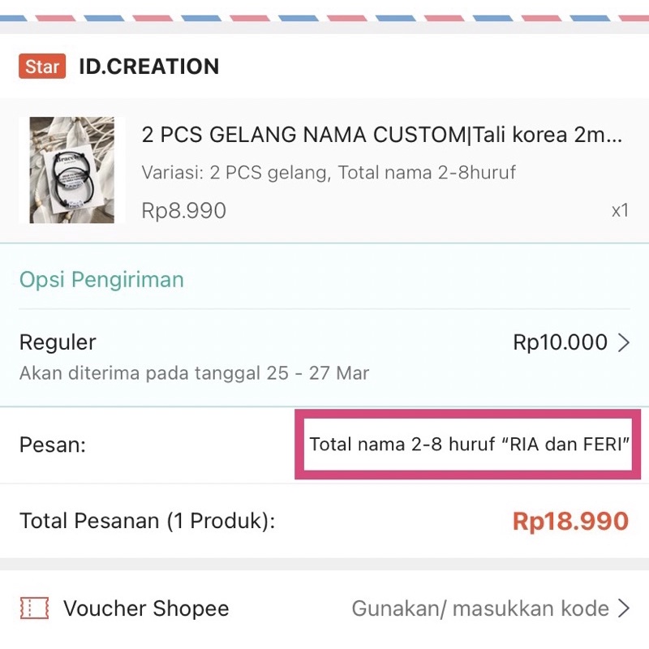The height and width of the screenshot is (649, 649).
Task: Click Opsi Pengiriman section header
Action: [x=101, y=279]
